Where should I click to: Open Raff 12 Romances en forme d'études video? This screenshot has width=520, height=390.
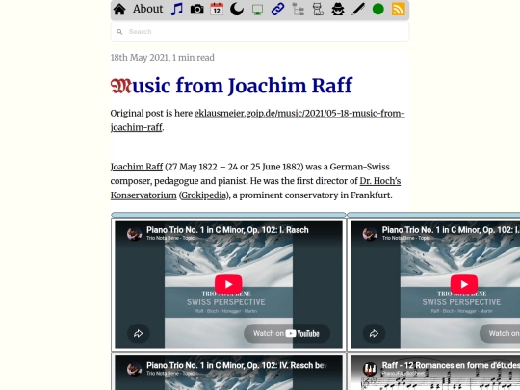[451, 365]
